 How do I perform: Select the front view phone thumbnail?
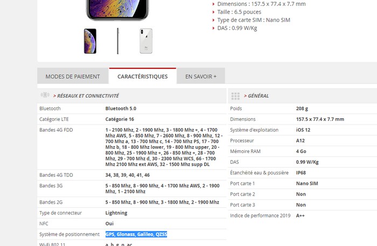click(90, 41)
